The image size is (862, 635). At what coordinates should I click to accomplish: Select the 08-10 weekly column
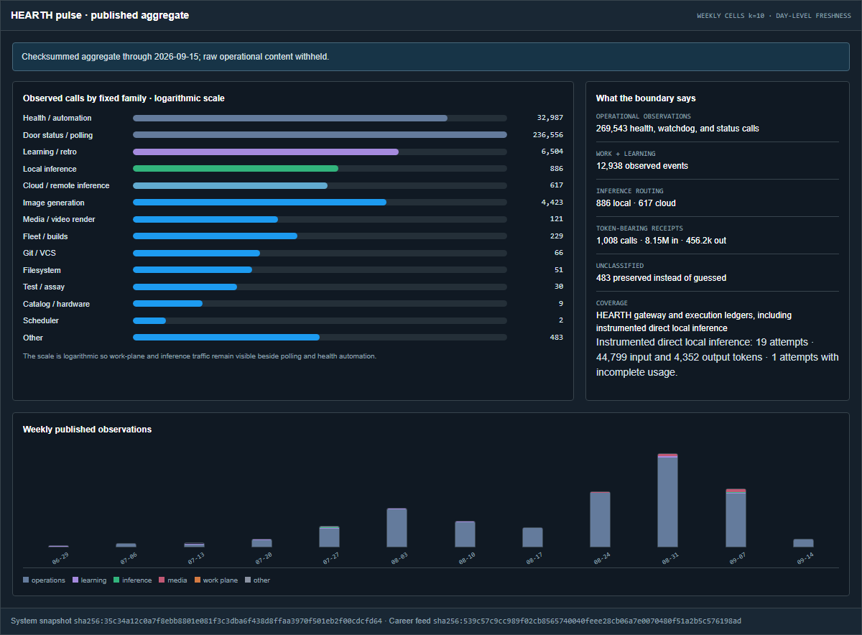465,534
